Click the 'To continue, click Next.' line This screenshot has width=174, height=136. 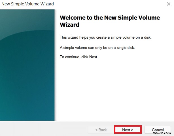click(79, 57)
